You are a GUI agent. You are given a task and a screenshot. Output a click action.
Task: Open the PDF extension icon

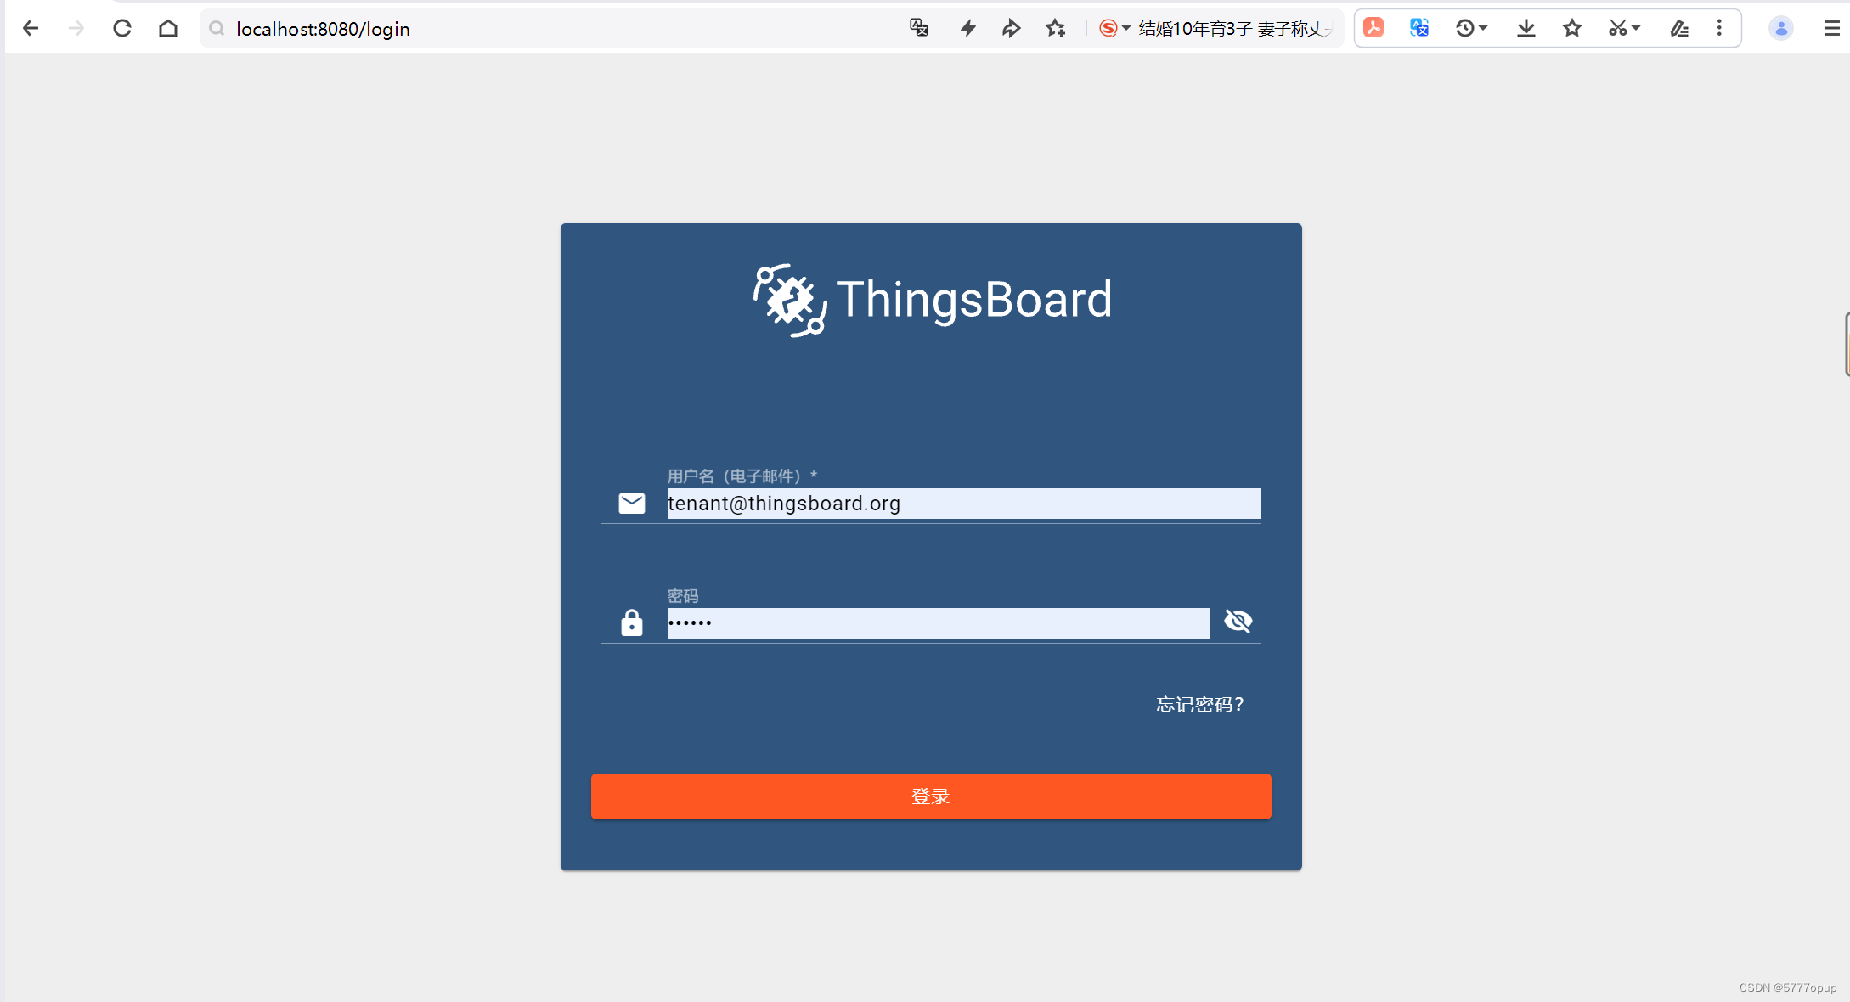[1373, 28]
